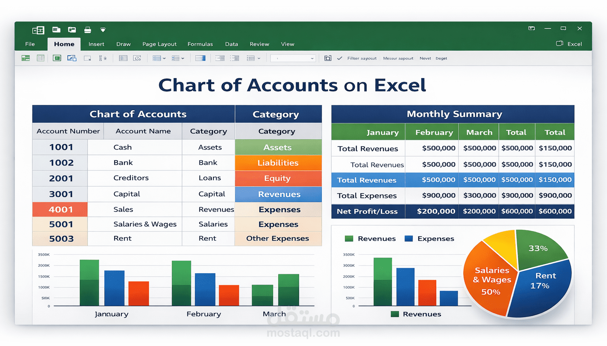The height and width of the screenshot is (346, 607).
Task: Click the printer icon in title bar
Action: click(x=87, y=30)
